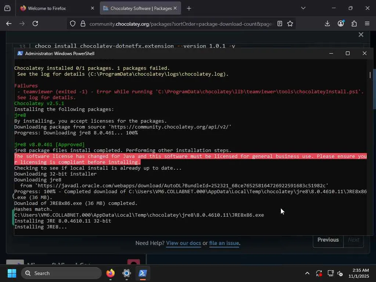The image size is (376, 282).
Task: Click the 'Installing JRE 8.0.4610.11 32-bit' line
Action: [x=62, y=221]
